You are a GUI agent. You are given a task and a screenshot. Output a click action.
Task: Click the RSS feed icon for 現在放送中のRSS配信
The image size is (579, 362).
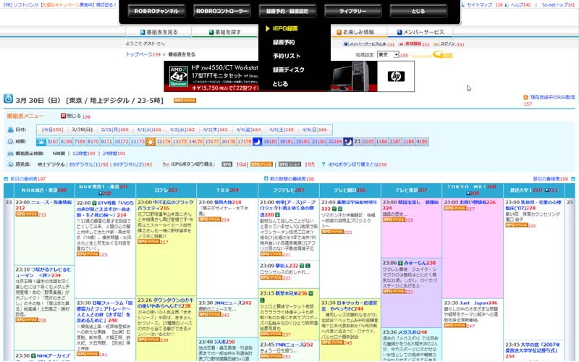point(525,97)
